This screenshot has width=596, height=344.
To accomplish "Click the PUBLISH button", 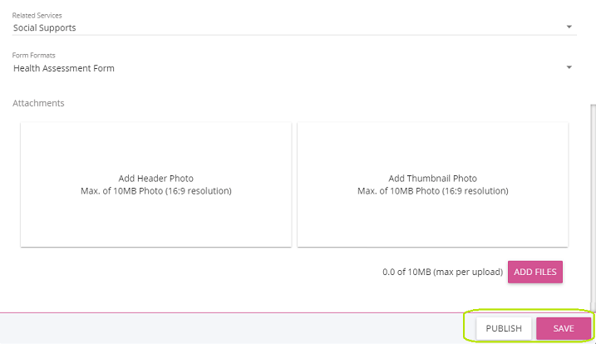I will click(504, 328).
